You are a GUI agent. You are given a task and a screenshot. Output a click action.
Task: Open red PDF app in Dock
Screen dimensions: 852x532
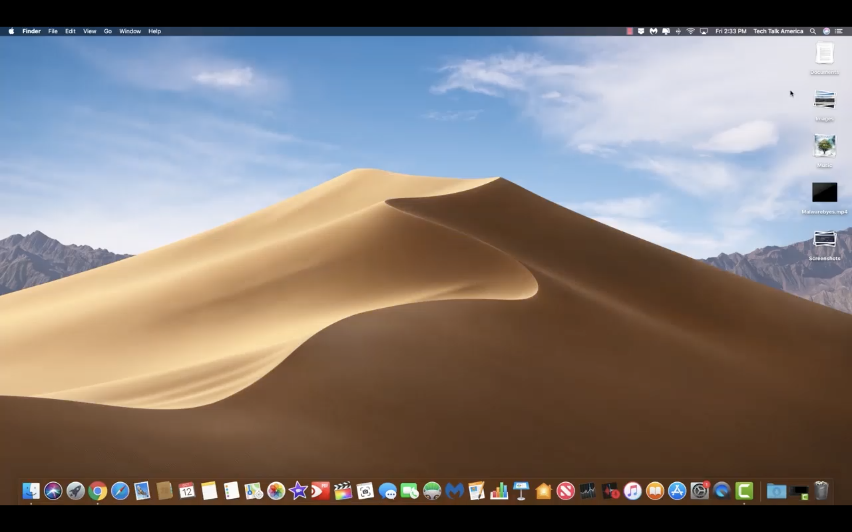pos(320,491)
